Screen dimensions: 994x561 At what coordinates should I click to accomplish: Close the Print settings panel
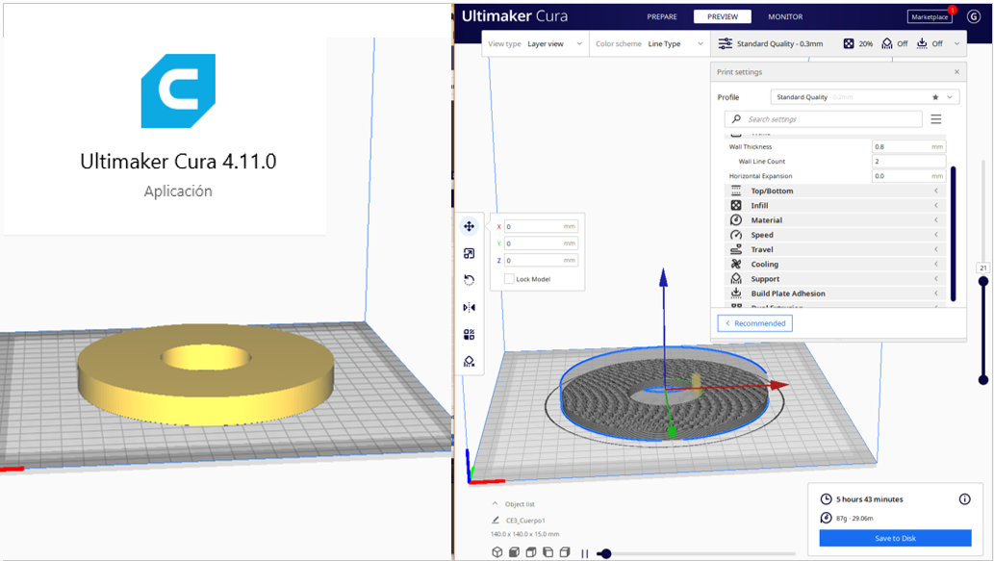coord(956,71)
